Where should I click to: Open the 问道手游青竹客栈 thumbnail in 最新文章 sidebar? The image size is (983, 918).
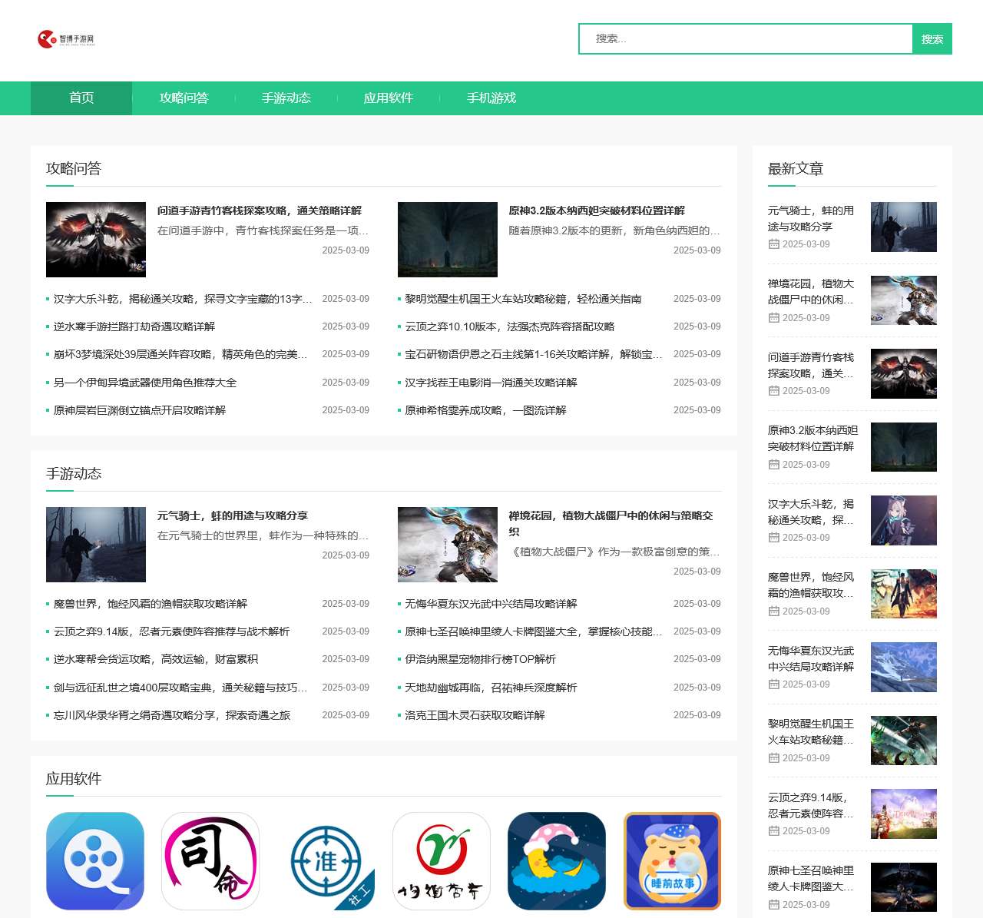[904, 373]
